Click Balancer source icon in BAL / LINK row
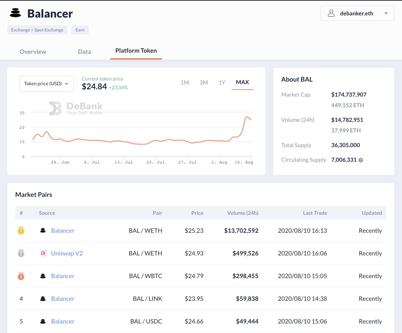Image resolution: width=402 pixels, height=333 pixels. click(x=43, y=299)
